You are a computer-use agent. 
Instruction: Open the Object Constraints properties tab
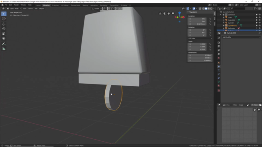(219, 78)
